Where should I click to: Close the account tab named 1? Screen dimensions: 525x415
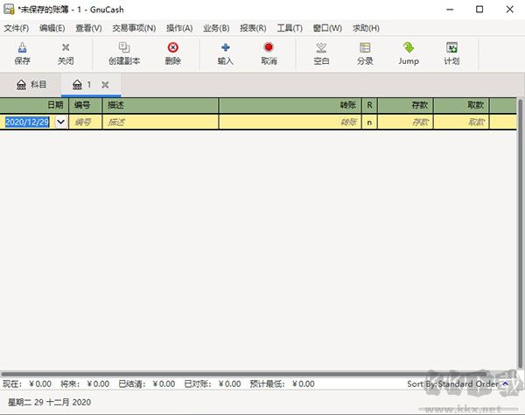105,85
